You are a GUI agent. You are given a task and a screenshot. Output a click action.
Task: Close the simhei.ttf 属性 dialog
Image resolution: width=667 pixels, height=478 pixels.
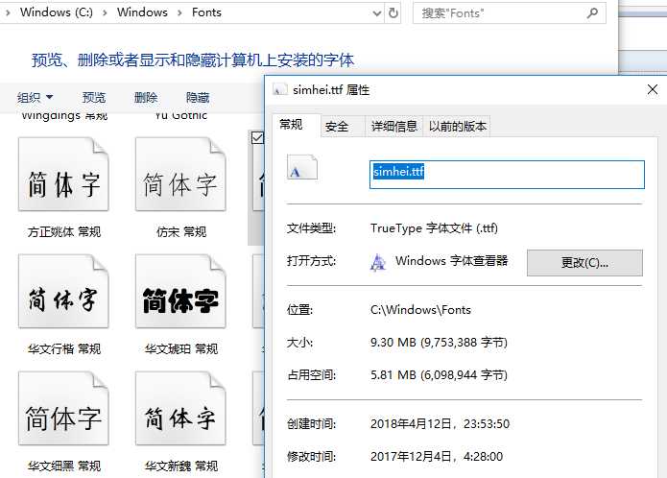pyautogui.click(x=652, y=89)
